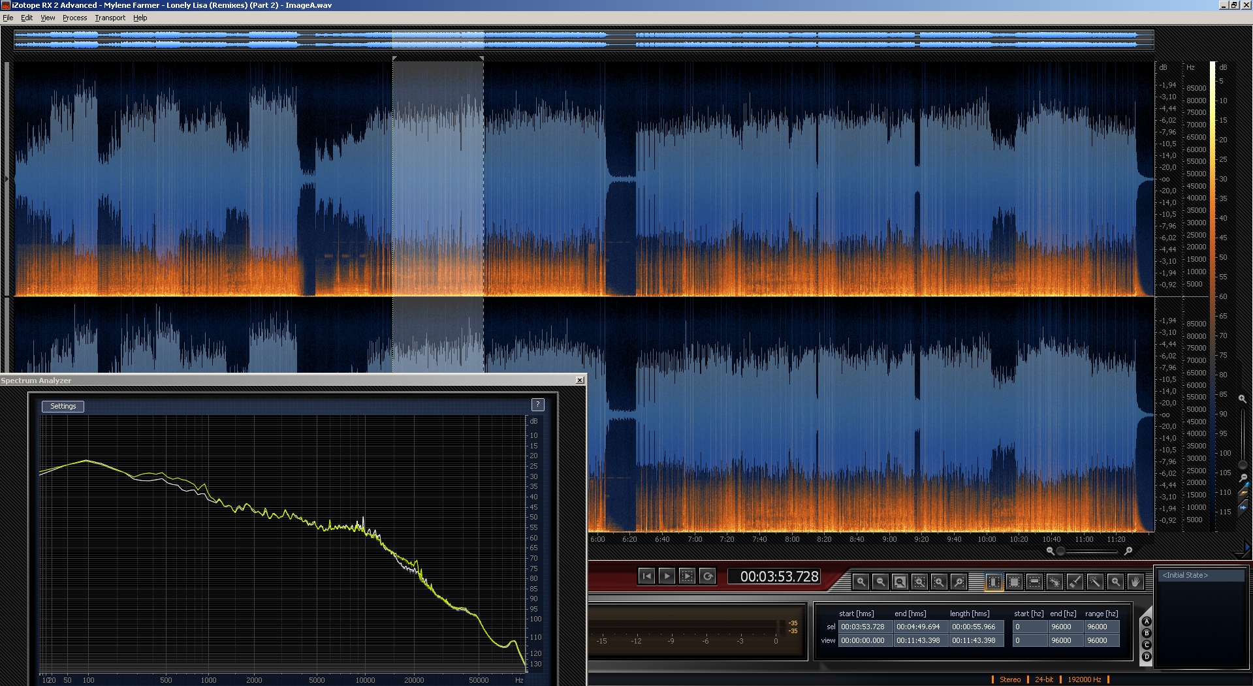
Task: Click the magnifier inside dashed selection box icon
Action: point(919,582)
